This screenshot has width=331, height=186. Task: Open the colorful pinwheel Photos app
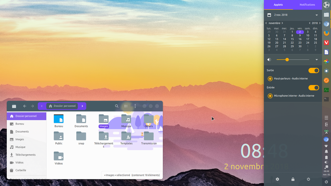coord(326,61)
